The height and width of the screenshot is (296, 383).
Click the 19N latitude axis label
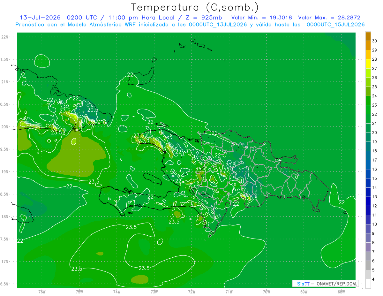click(x=5, y=171)
